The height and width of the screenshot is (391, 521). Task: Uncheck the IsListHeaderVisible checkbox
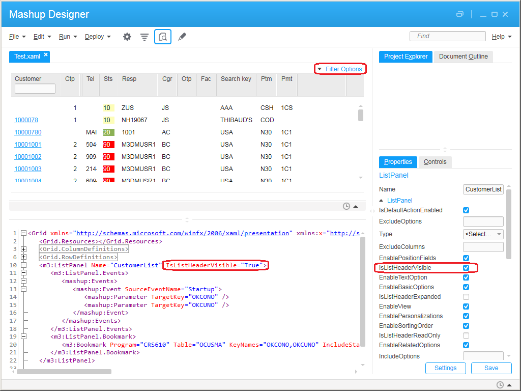[x=466, y=268]
